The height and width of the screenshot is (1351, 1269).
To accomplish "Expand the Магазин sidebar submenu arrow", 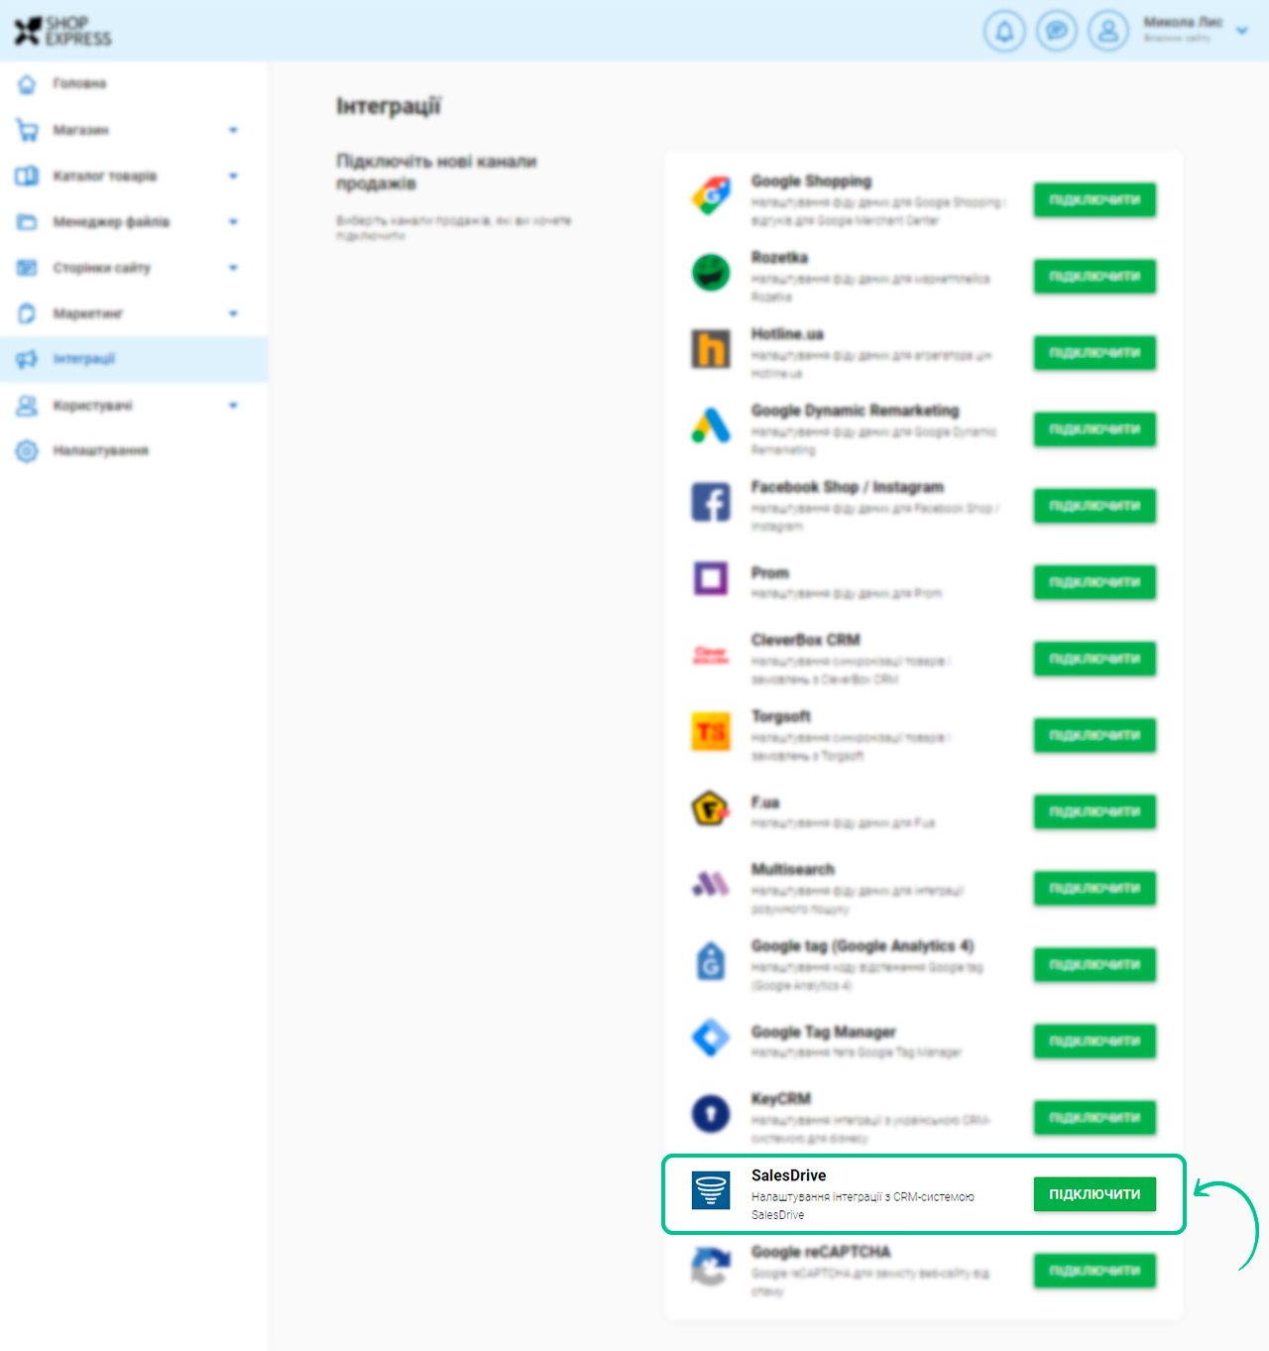I will (233, 130).
